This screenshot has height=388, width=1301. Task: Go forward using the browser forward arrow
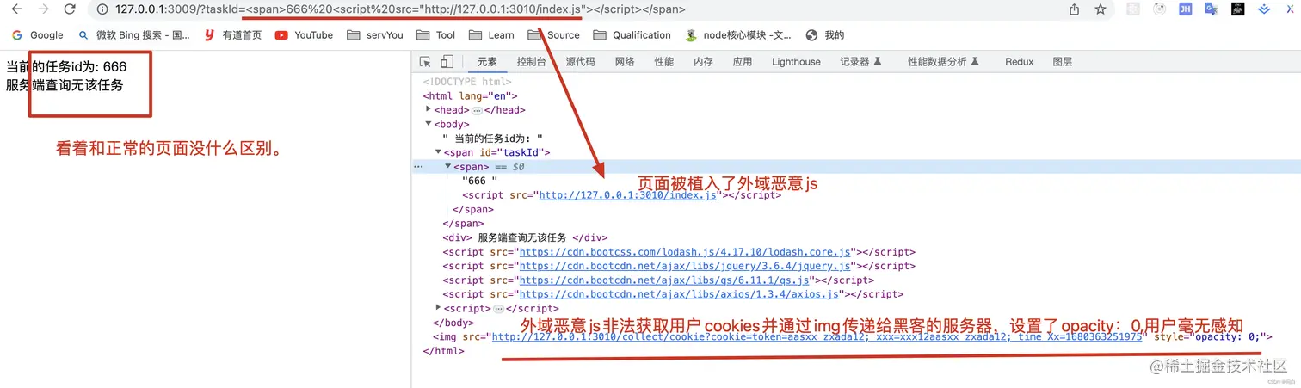click(x=44, y=9)
